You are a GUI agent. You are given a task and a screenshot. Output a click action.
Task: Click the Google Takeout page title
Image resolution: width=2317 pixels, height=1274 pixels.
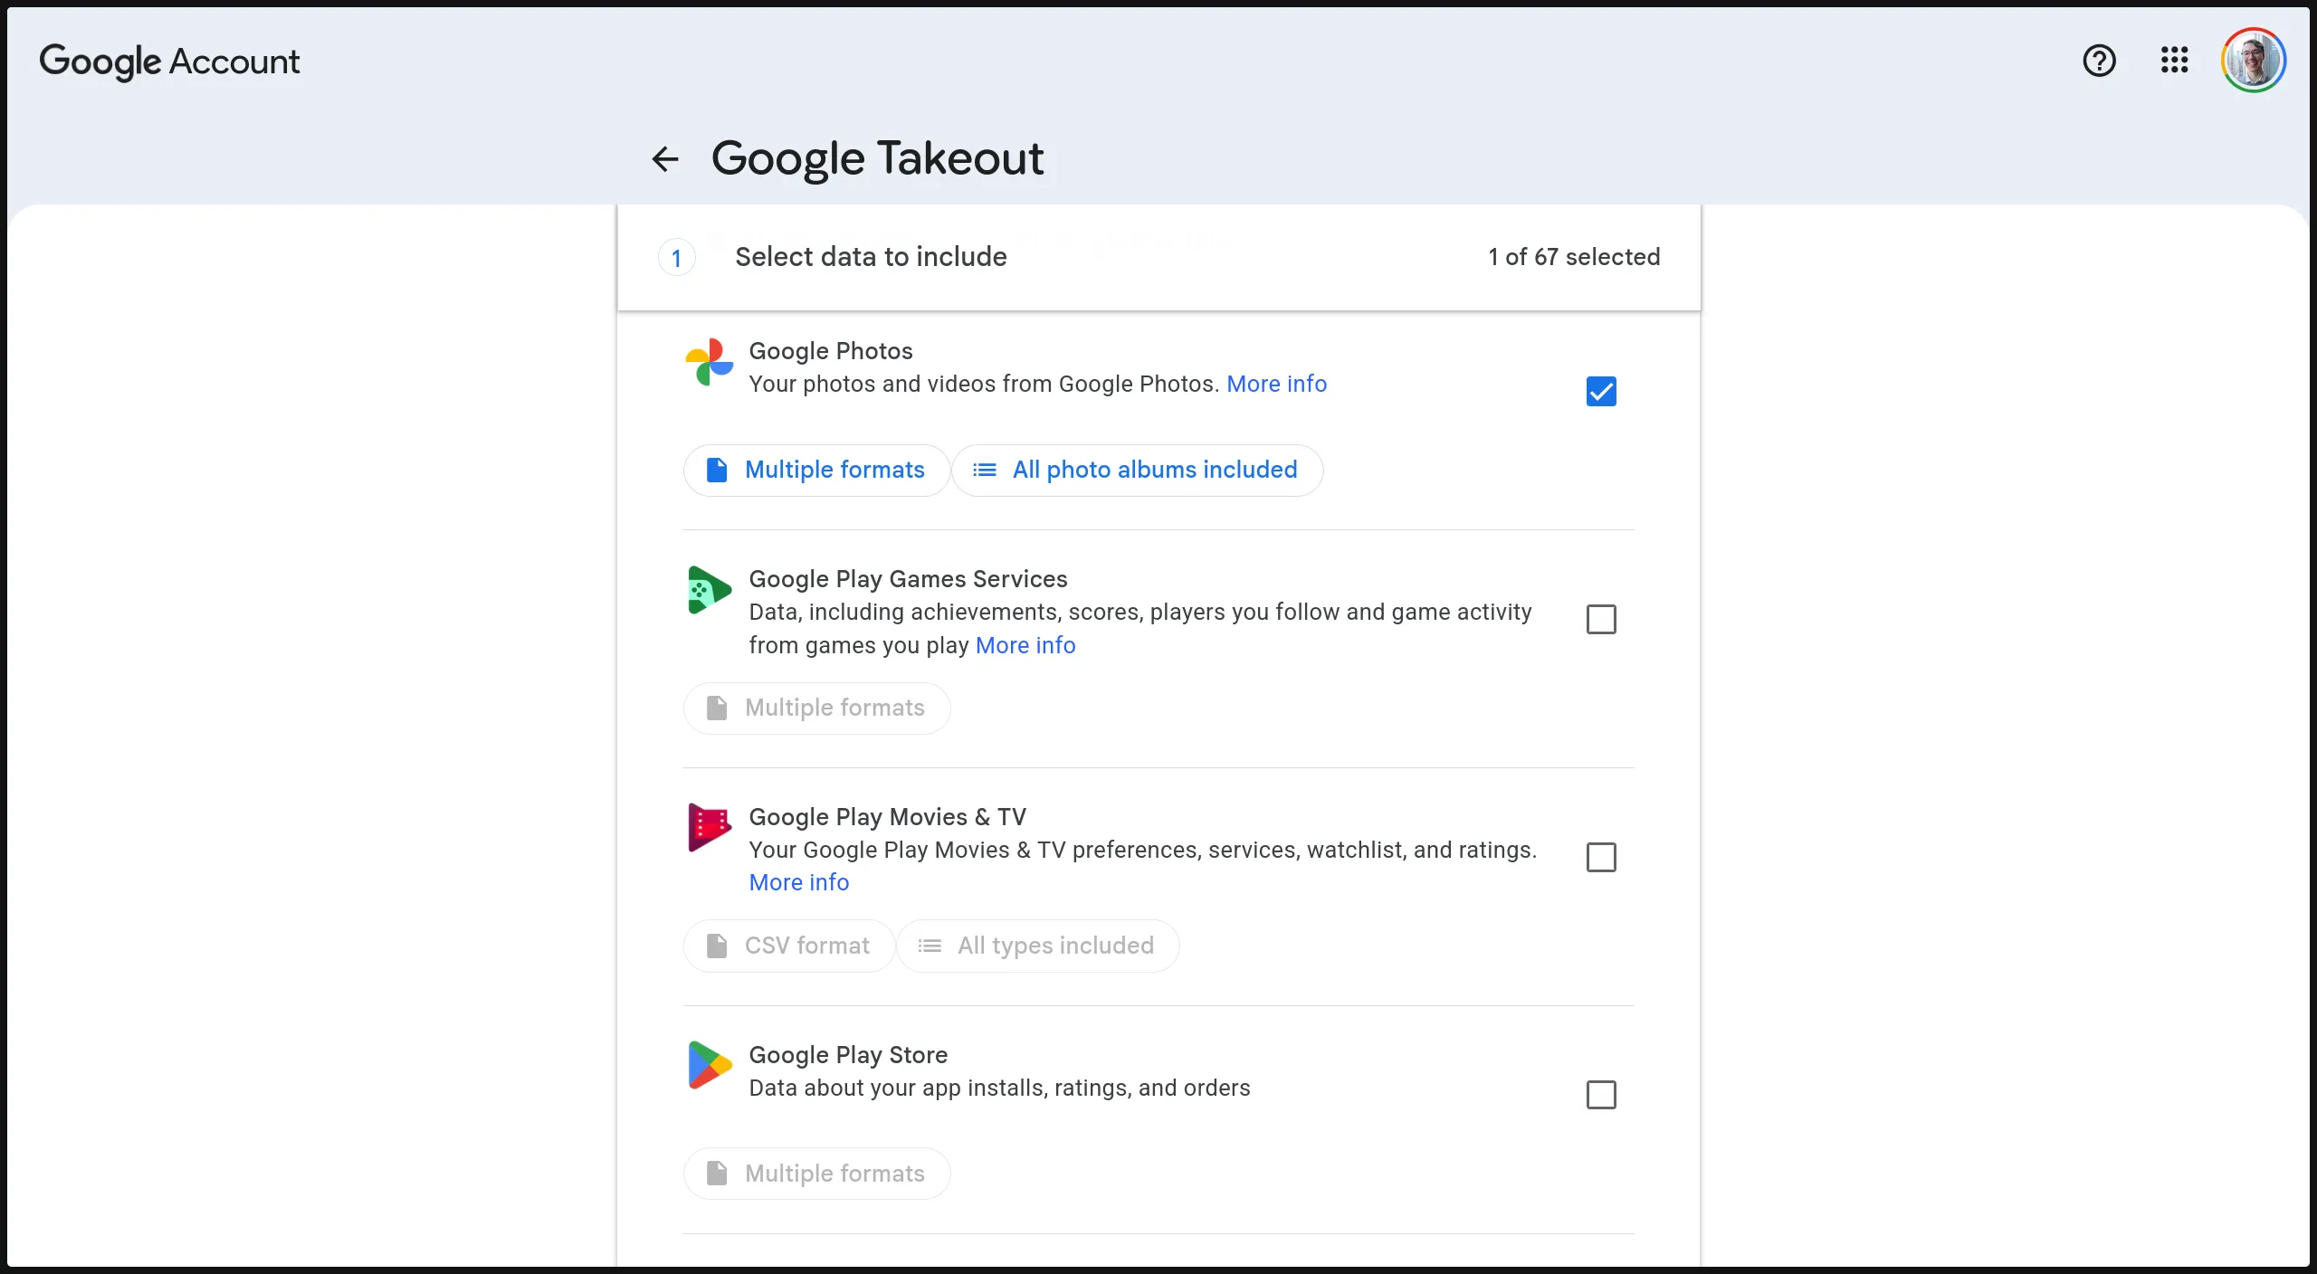(x=877, y=159)
